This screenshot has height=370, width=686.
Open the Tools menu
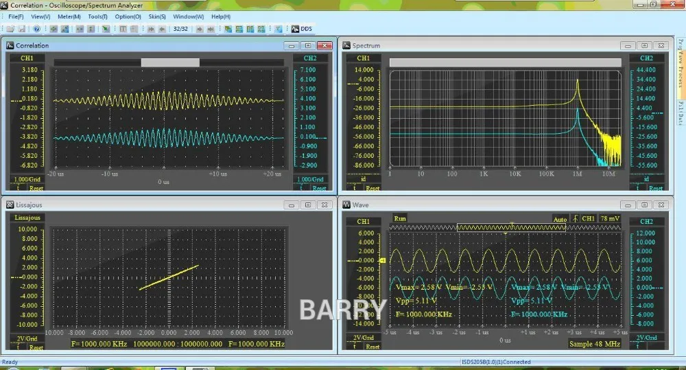[x=97, y=16]
